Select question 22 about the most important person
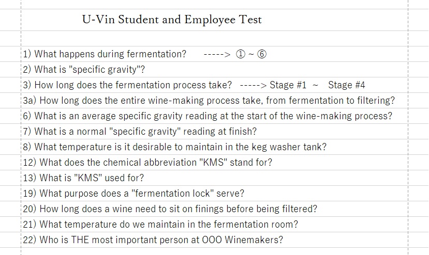This screenshot has height=255, width=429. pyautogui.click(x=153, y=240)
